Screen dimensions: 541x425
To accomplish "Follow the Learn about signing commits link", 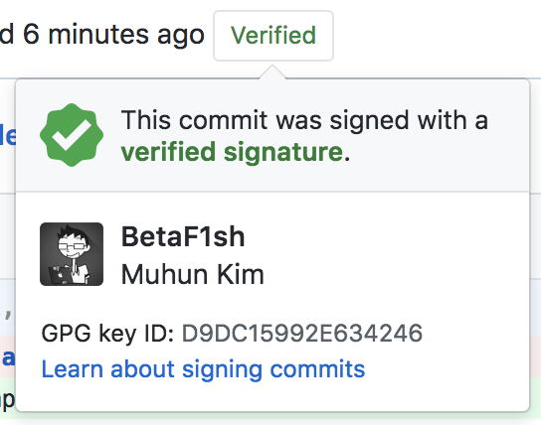I will click(203, 368).
